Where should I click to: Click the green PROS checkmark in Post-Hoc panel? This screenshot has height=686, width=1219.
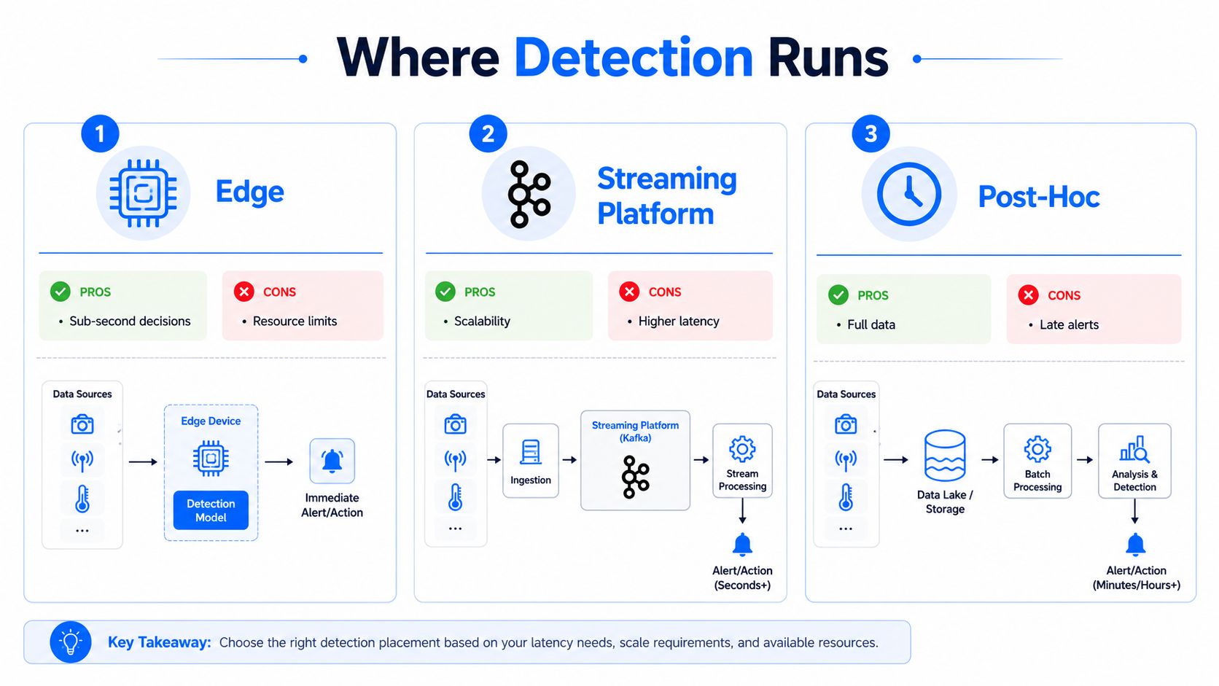pyautogui.click(x=838, y=295)
